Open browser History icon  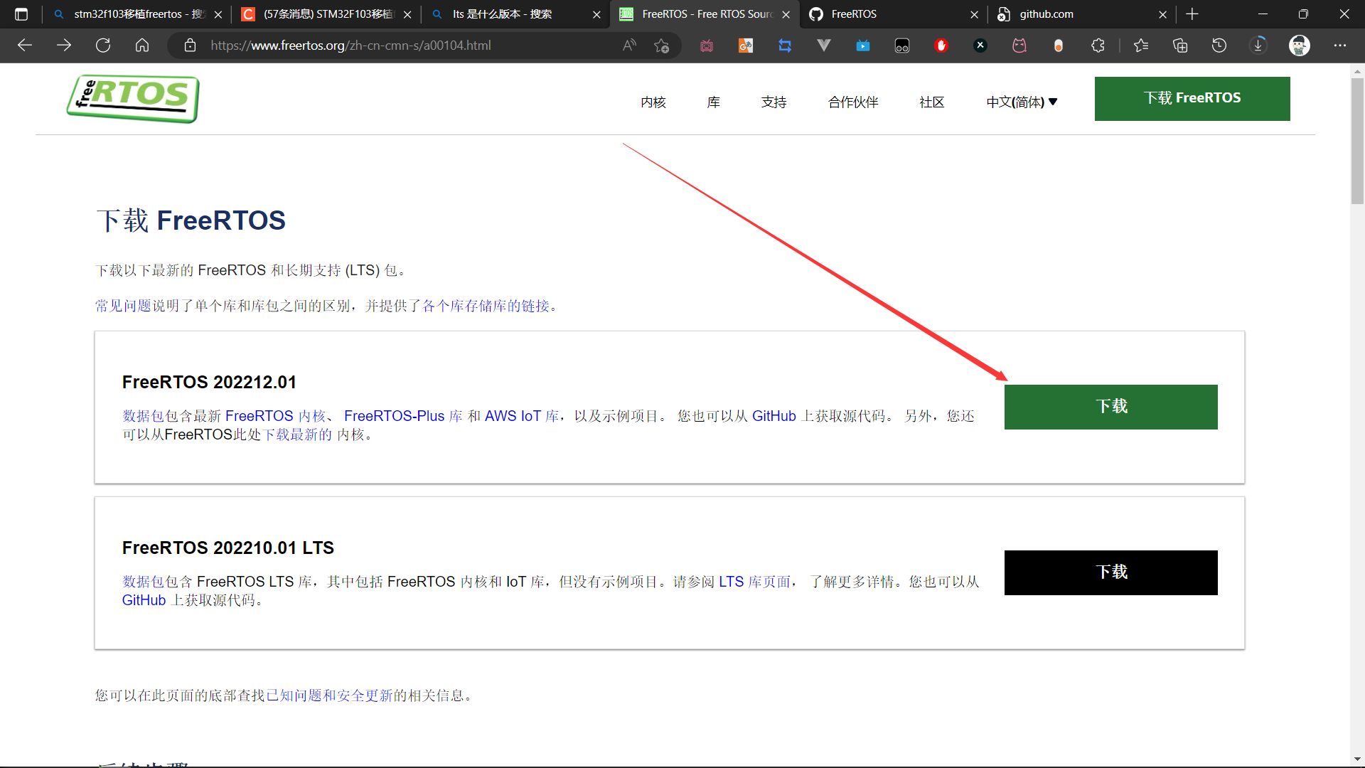pyautogui.click(x=1219, y=46)
